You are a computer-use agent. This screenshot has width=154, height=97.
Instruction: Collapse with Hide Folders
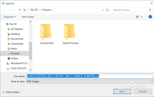pyautogui.click(x=11, y=92)
